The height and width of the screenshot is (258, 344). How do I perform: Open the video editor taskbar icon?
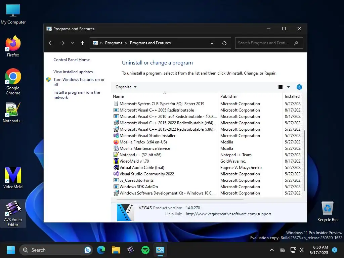[131, 250]
